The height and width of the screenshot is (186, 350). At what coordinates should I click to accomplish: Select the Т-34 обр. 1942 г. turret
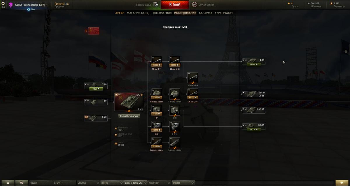[x=174, y=94]
